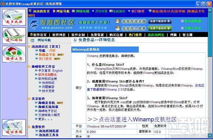Click the orange bullet beside 共享软件
This screenshot has height=140, width=213.
pos(29,99)
